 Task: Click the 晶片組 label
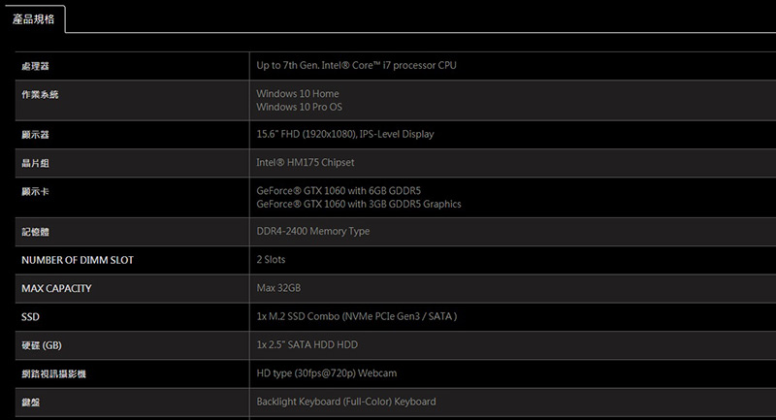click(x=35, y=163)
